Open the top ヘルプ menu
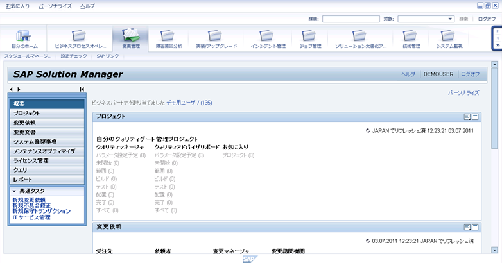502x263 pixels. click(x=87, y=6)
